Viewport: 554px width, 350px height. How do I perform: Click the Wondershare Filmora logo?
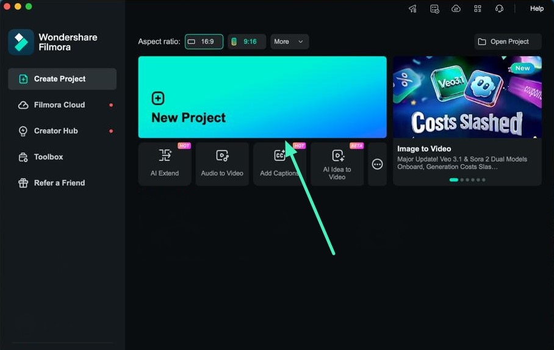tap(21, 42)
